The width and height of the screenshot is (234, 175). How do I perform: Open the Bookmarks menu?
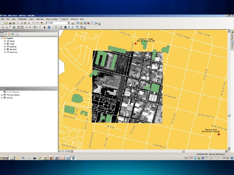coord(22,19)
